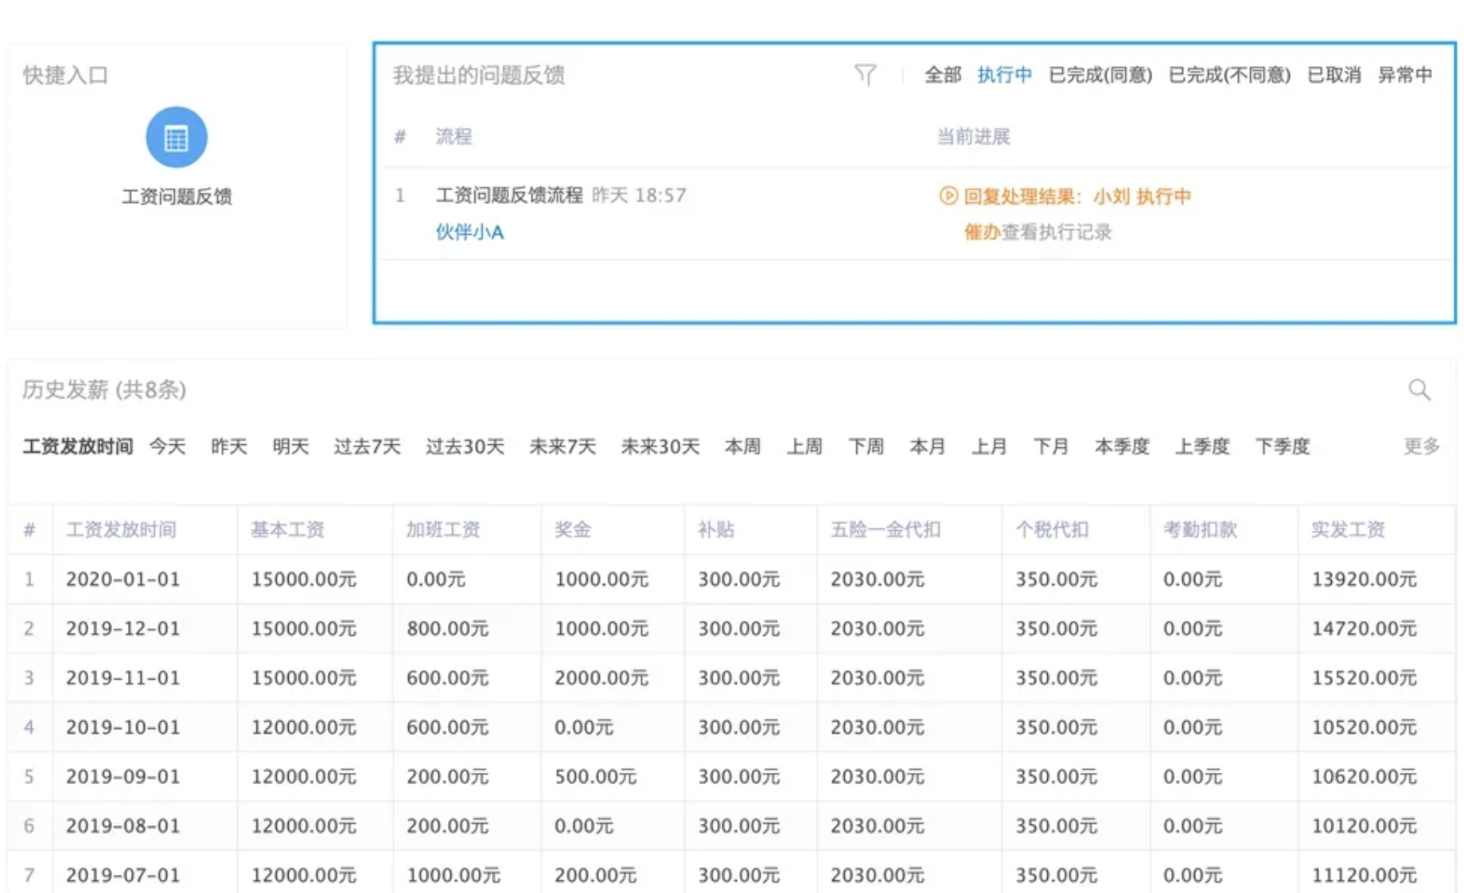Show the 异常中 feedback items
1464x893 pixels.
(1404, 75)
